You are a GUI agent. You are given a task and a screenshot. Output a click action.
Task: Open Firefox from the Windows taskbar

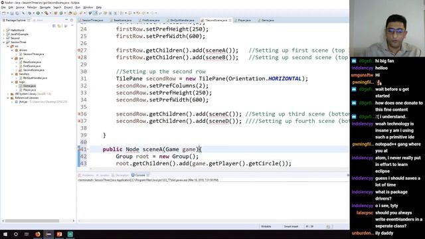coord(38,234)
